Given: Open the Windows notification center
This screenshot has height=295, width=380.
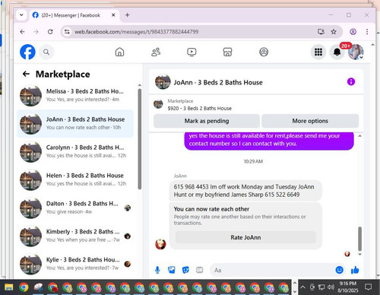Looking at the screenshot, I should click(x=368, y=287).
